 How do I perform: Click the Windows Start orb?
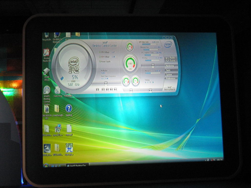[46, 165]
